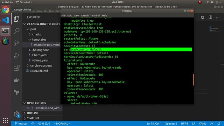224x126 pixels.
Task: Open Search view in activity bar
Action: [16, 31]
